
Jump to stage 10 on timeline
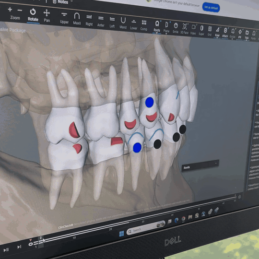pos(74,237)
